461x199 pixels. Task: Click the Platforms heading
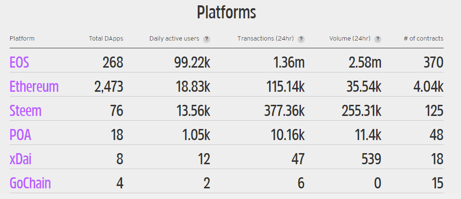coord(226,13)
